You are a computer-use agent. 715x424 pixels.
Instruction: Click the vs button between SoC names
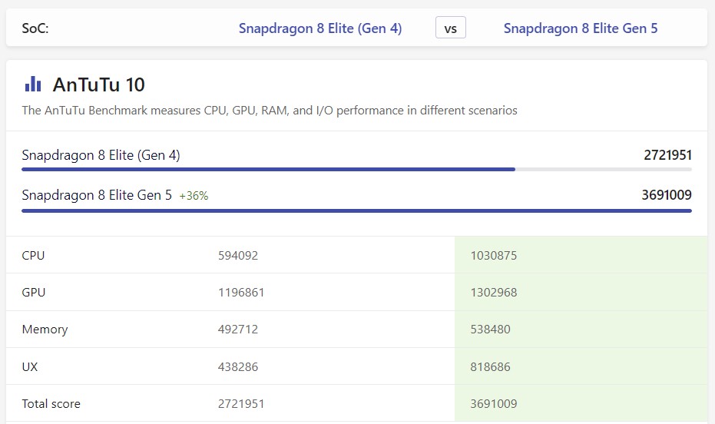pos(451,28)
